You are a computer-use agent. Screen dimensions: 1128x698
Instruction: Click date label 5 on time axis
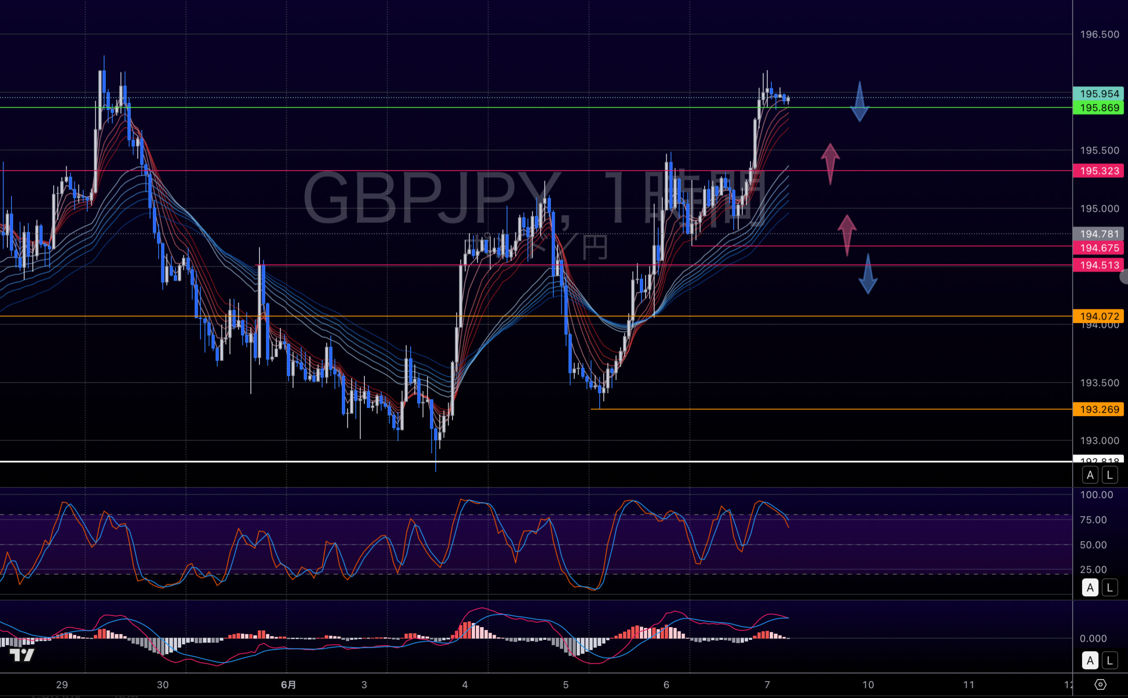(x=565, y=685)
